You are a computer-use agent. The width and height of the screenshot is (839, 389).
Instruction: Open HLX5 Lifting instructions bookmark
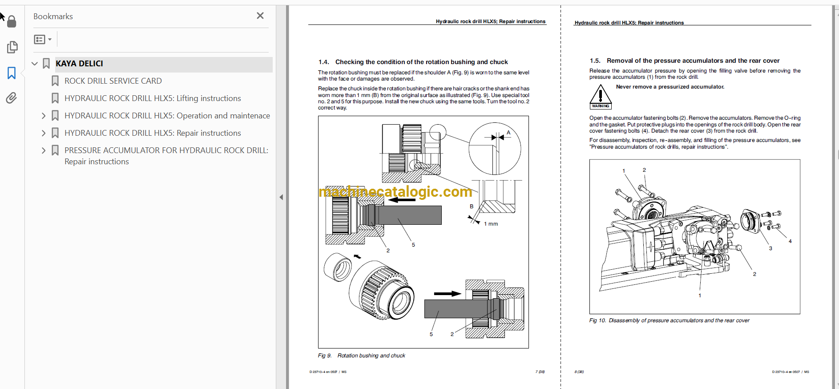pyautogui.click(x=153, y=98)
